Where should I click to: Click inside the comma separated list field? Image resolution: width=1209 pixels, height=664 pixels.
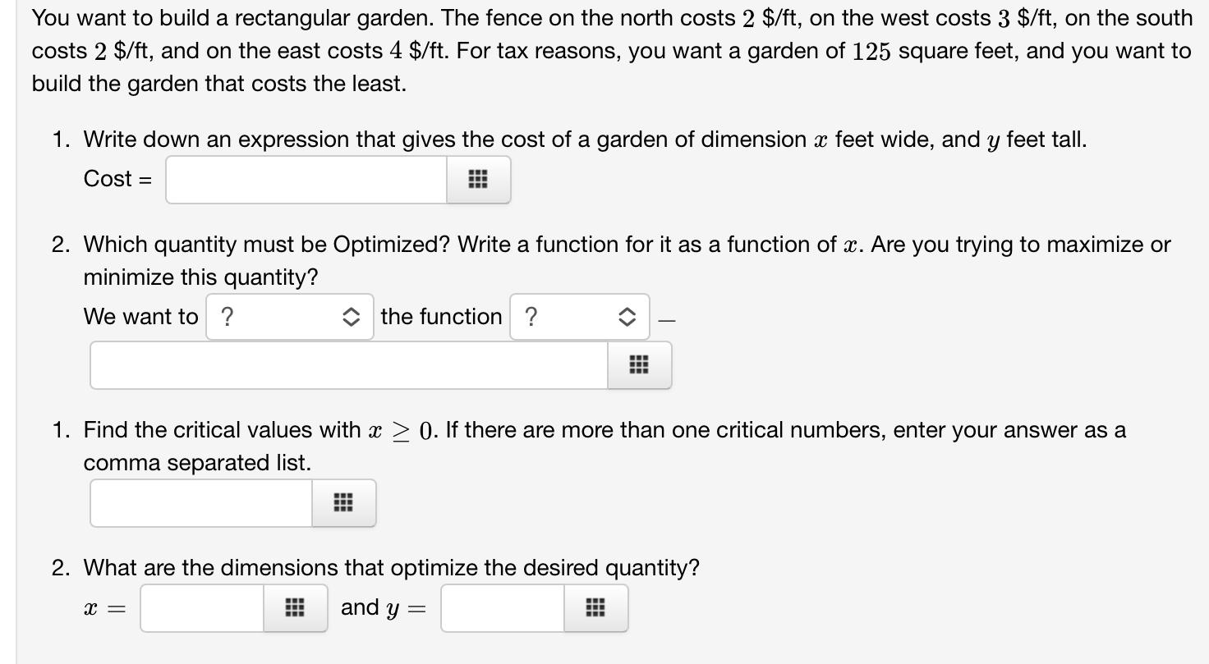tap(201, 502)
